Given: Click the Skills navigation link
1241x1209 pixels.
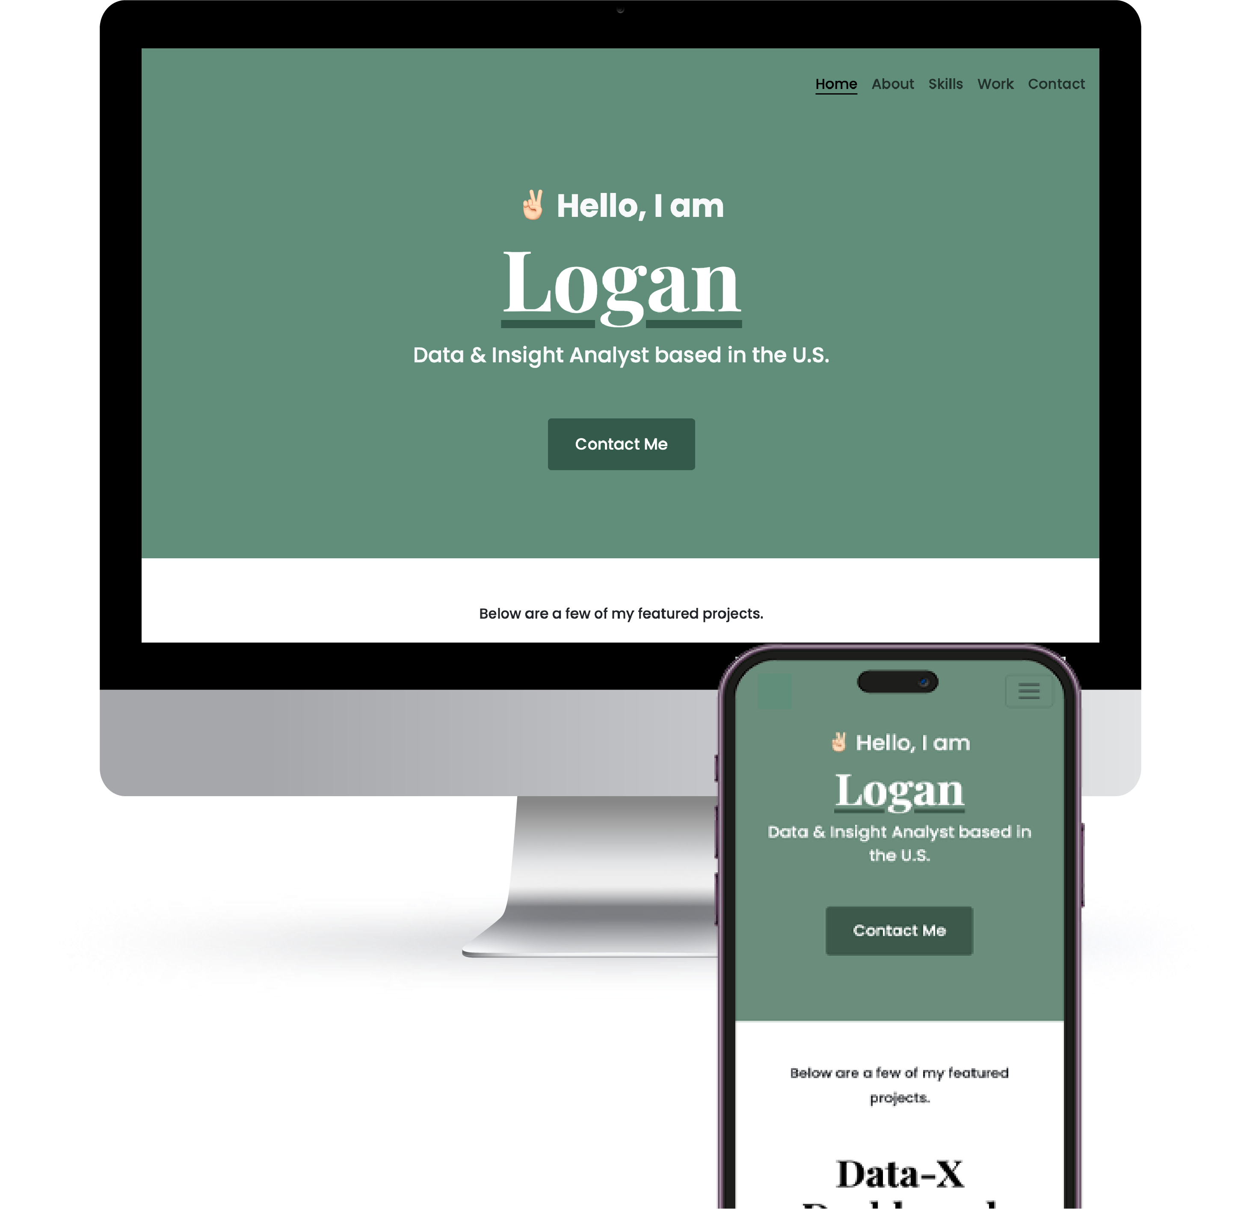Looking at the screenshot, I should pyautogui.click(x=945, y=83).
